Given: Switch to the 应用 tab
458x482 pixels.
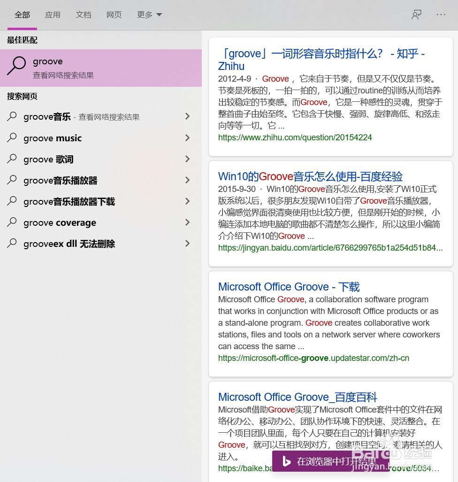Looking at the screenshot, I should pyautogui.click(x=53, y=15).
